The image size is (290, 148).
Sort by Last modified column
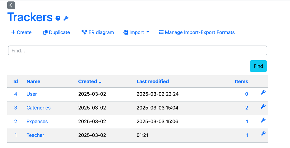[x=153, y=81]
